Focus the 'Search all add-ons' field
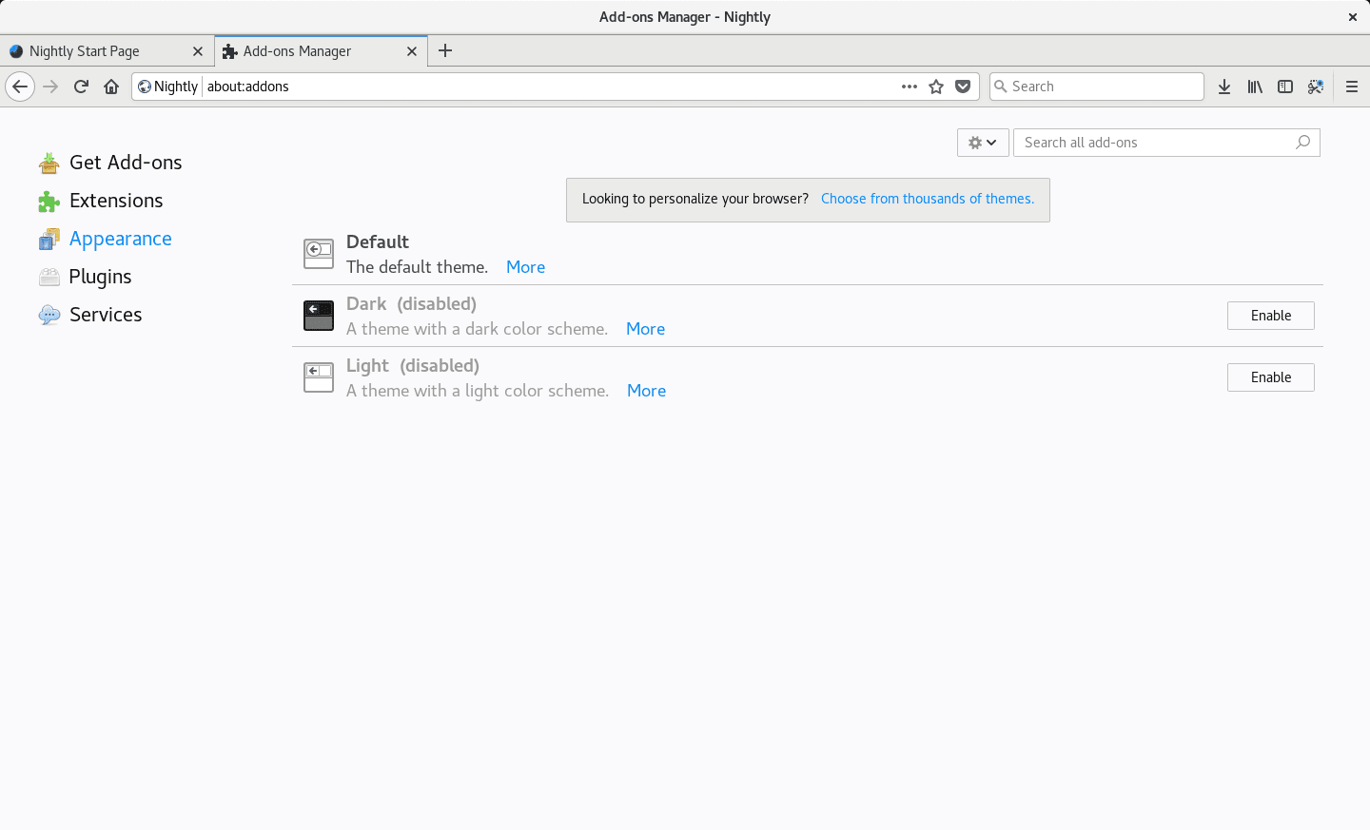Screen dimensions: 1370x830 coord(1166,143)
